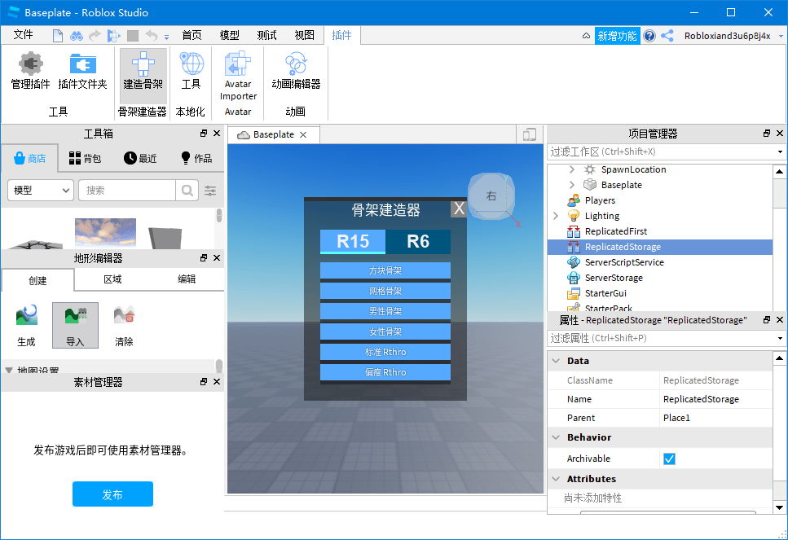
Task: Open the 模型 dropdown in the toolbox
Action: click(x=40, y=190)
